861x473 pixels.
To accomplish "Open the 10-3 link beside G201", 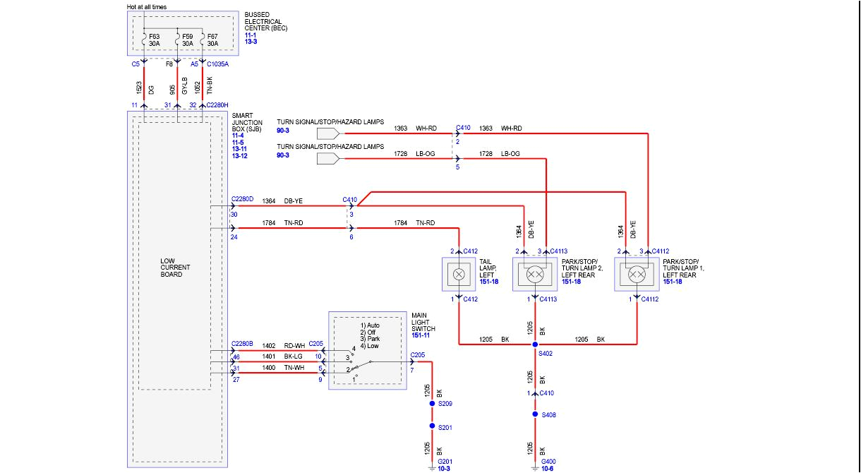I will tap(445, 468).
